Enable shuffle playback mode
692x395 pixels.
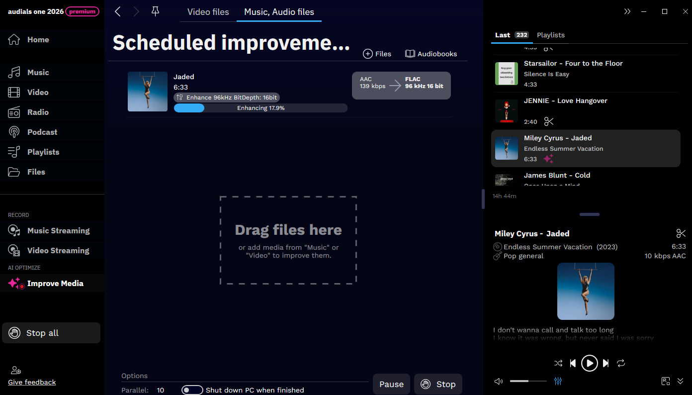click(558, 363)
